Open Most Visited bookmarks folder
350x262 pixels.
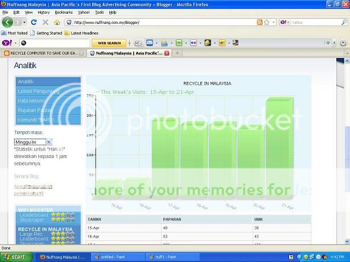(14, 33)
